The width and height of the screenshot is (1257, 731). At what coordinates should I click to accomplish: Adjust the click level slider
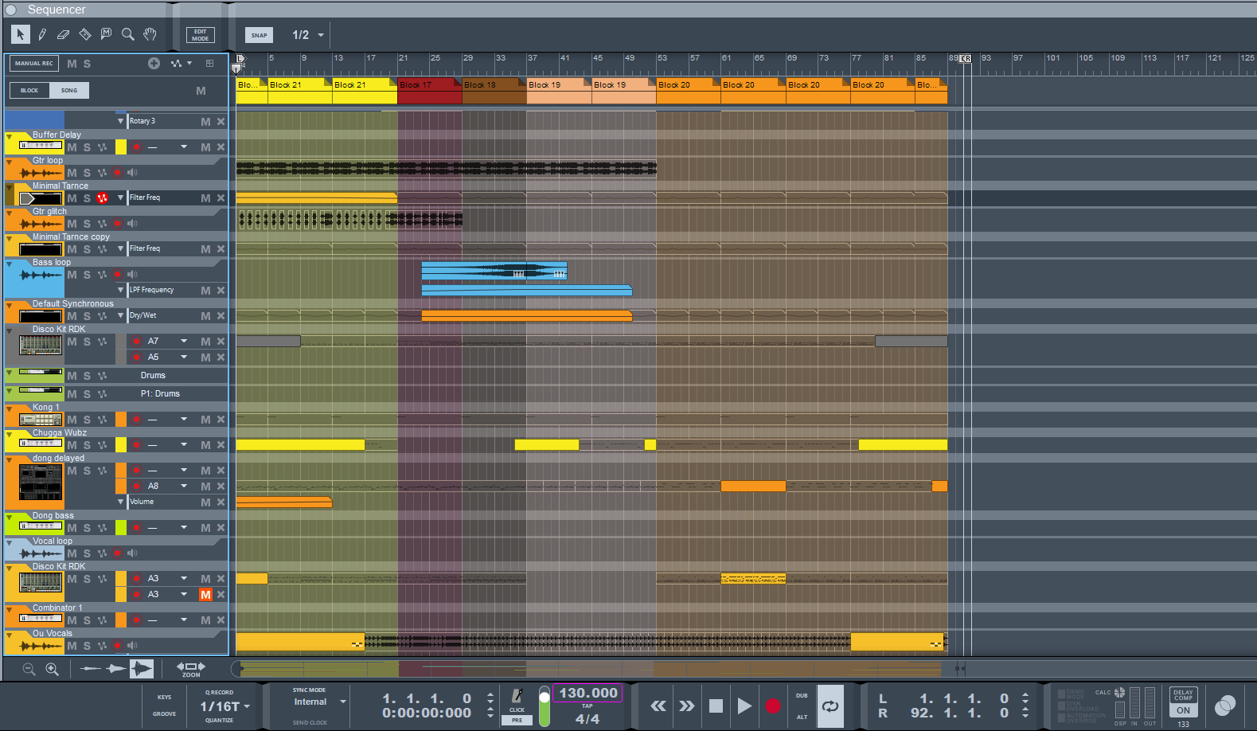click(x=545, y=706)
